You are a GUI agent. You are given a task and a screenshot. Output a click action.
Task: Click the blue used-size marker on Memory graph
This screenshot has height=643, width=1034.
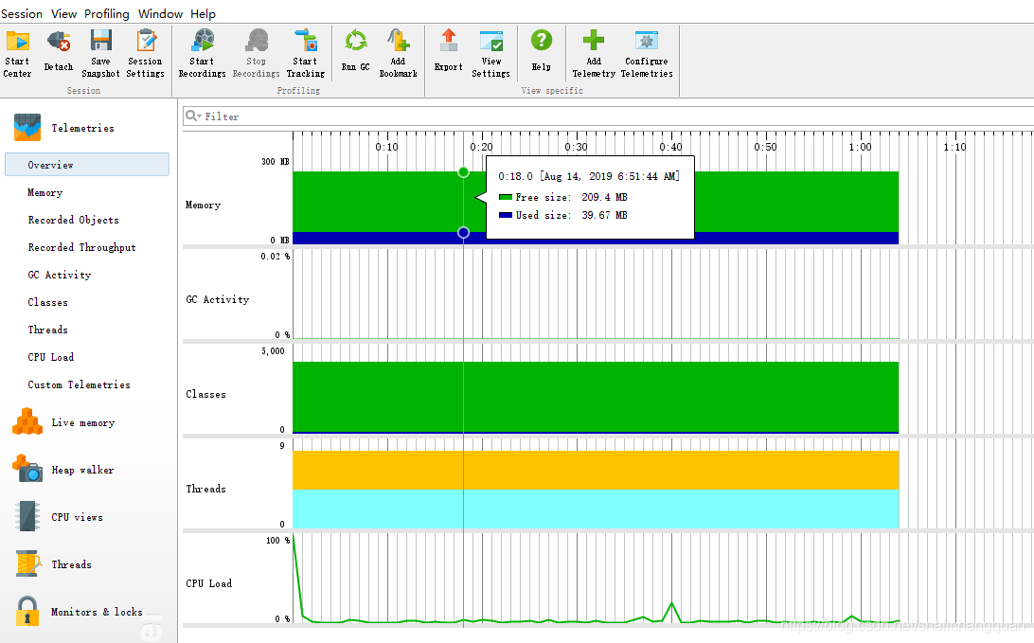coord(464,232)
